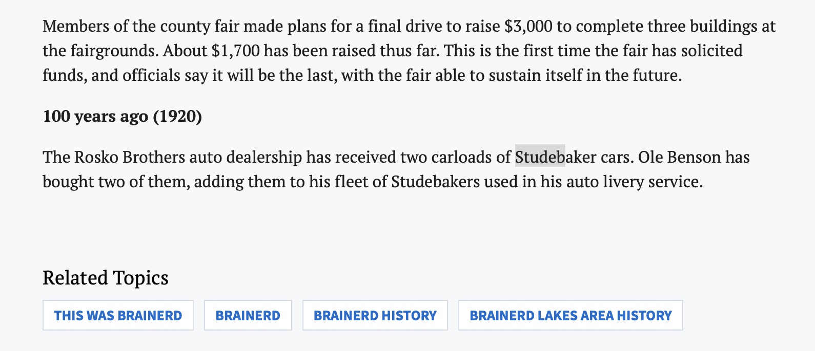The height and width of the screenshot is (351, 815).
Task: Open the THIS WAS BRAINERD topic tag
Action: (118, 315)
